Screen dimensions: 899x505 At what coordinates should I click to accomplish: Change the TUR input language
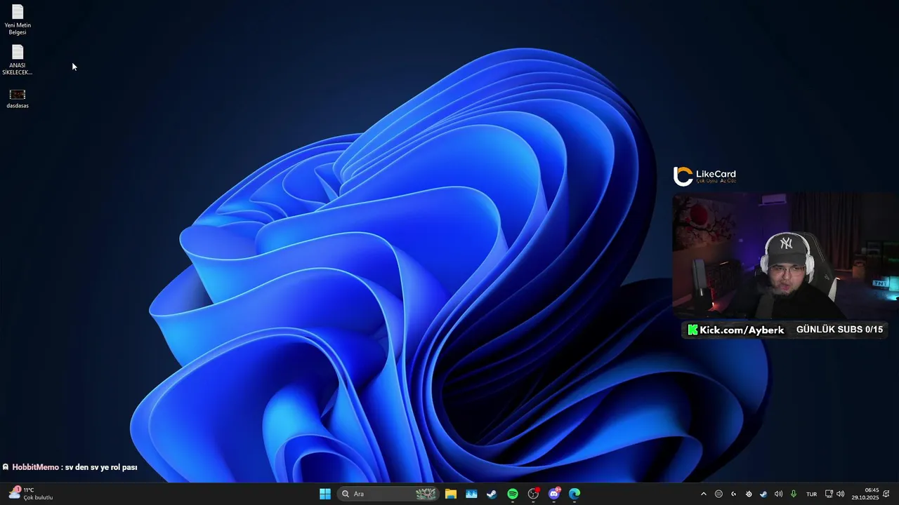pos(811,494)
